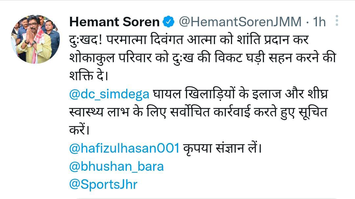355x199 pixels.
Task: Open the @hafizulhasan001 mention
Action: click(x=124, y=148)
